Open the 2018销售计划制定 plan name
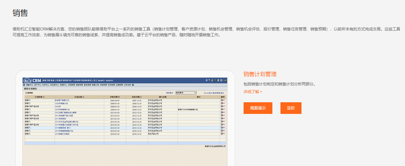 (62, 134)
